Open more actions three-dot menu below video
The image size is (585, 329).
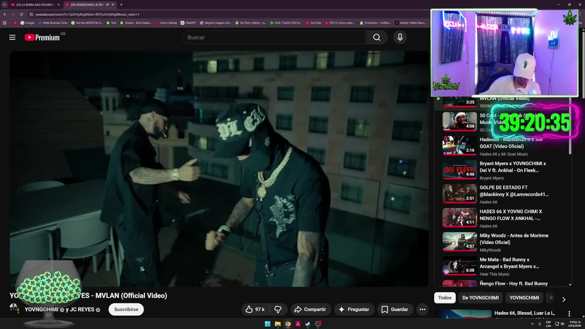(x=422, y=309)
